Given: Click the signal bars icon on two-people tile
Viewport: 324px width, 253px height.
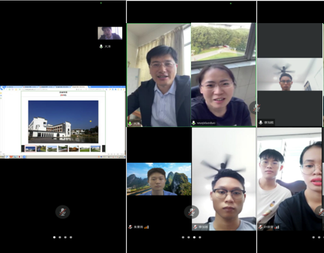Looking at the screenshot, I should tap(277, 227).
